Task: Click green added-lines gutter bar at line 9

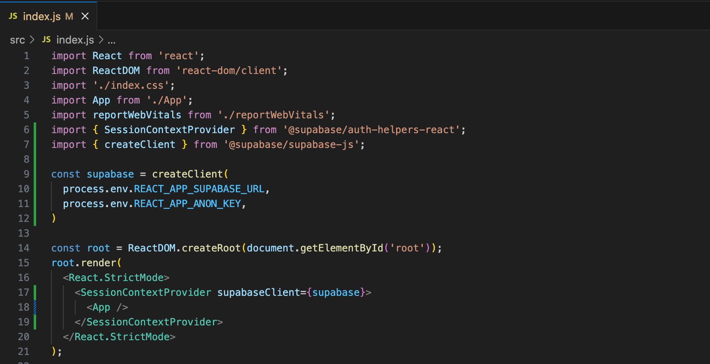Action: pos(35,174)
